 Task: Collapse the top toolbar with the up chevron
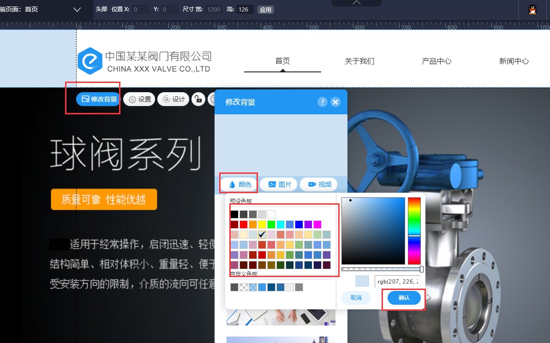(x=356, y=2)
